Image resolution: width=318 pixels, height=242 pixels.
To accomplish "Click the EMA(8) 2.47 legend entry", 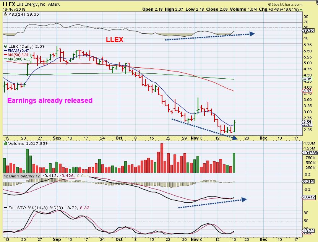I will click(16, 51).
